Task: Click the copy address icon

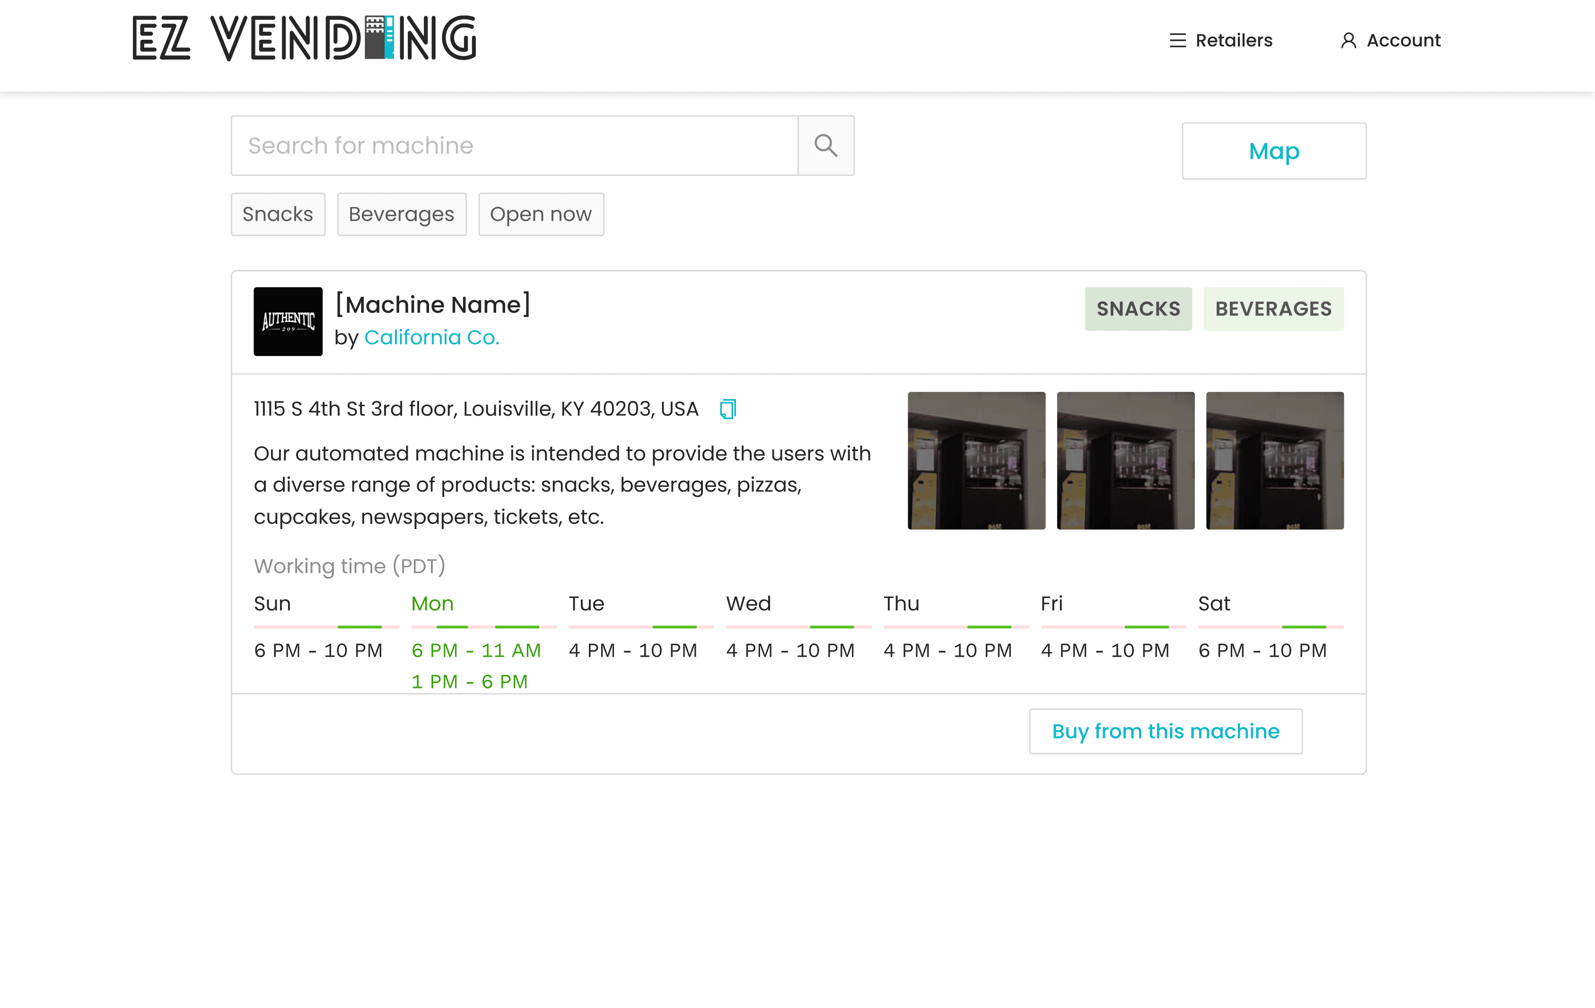Action: (727, 409)
